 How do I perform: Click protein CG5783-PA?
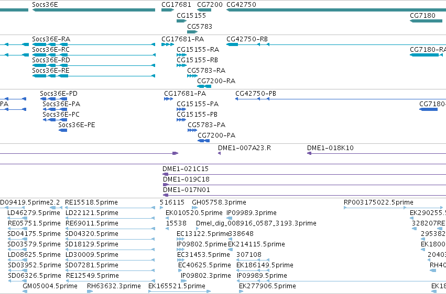(206, 125)
